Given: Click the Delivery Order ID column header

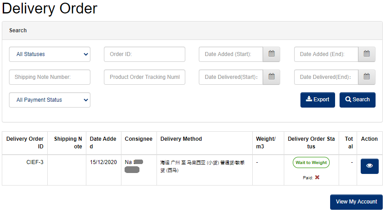Looking at the screenshot, I should click(x=25, y=143).
